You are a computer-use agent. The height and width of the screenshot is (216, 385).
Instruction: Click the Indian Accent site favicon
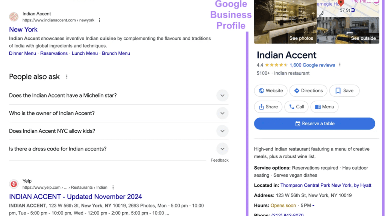click(x=14, y=16)
